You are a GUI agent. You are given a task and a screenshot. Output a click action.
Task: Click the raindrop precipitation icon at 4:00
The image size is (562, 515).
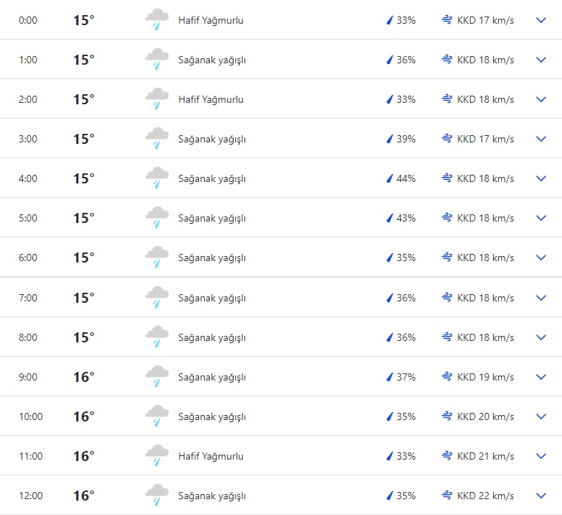[390, 178]
